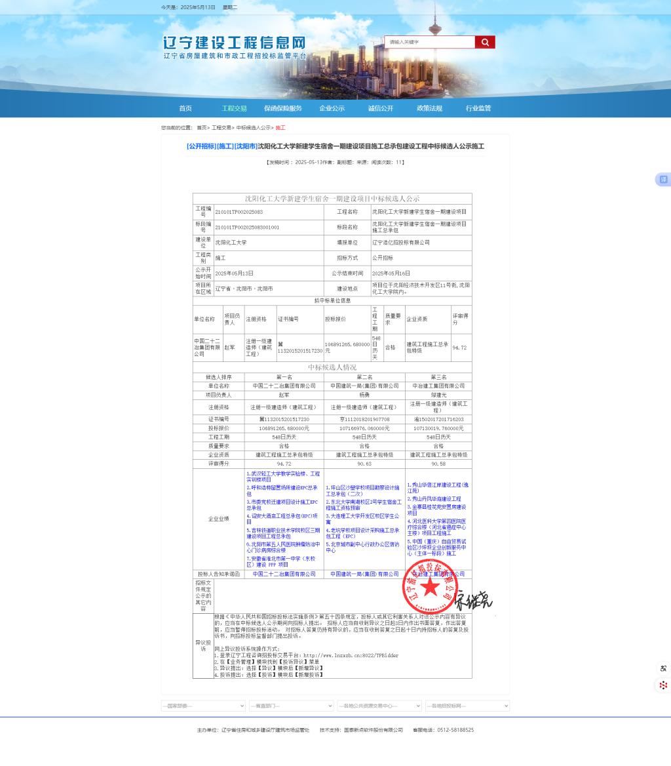Image resolution: width=671 pixels, height=766 pixels.
Task: Click the red search magnifier button
Action: point(485,42)
